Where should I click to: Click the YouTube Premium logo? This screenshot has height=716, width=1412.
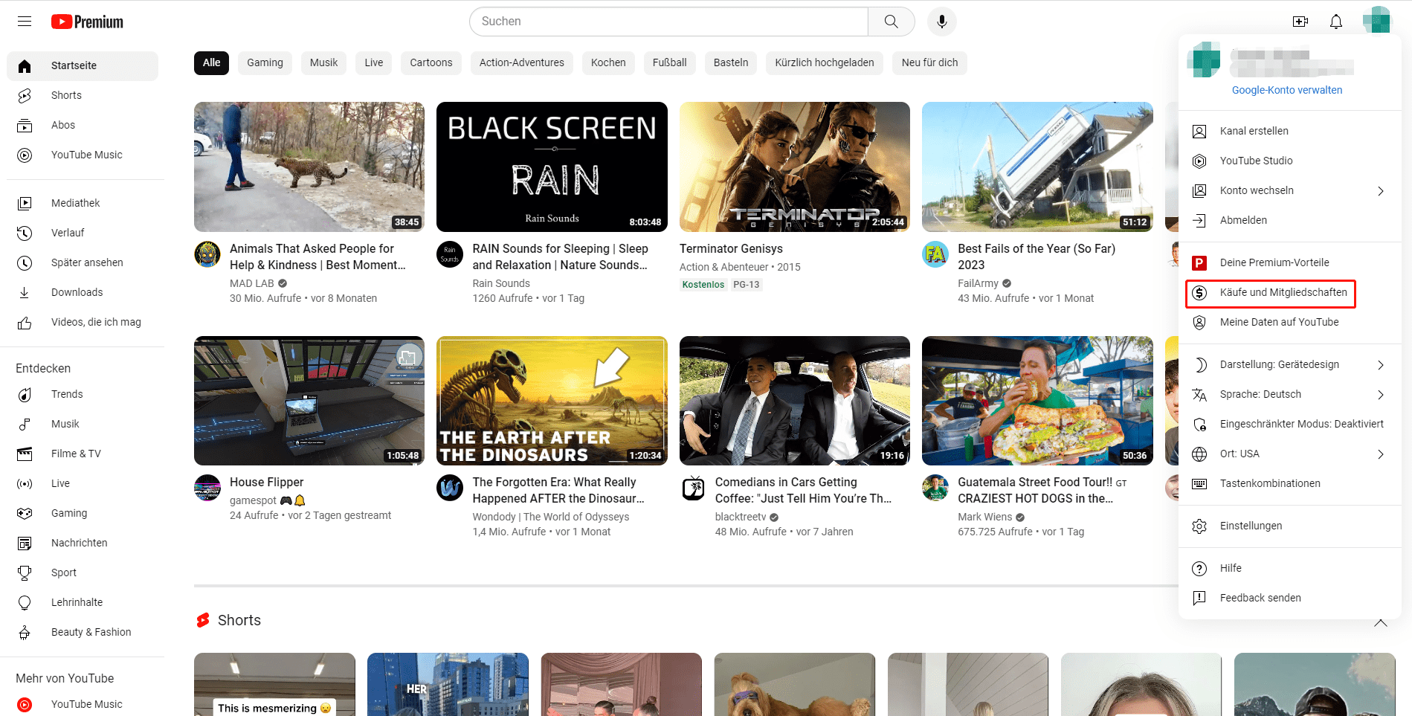click(87, 22)
